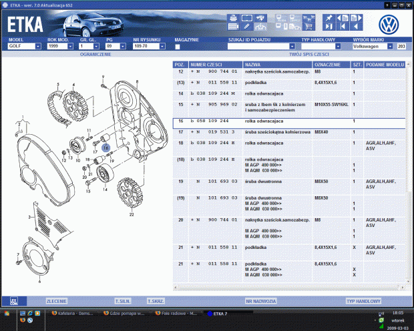Screen dimensions: 414x331
Task: Click the parts list horizontal scrollbar
Action: 289,287
